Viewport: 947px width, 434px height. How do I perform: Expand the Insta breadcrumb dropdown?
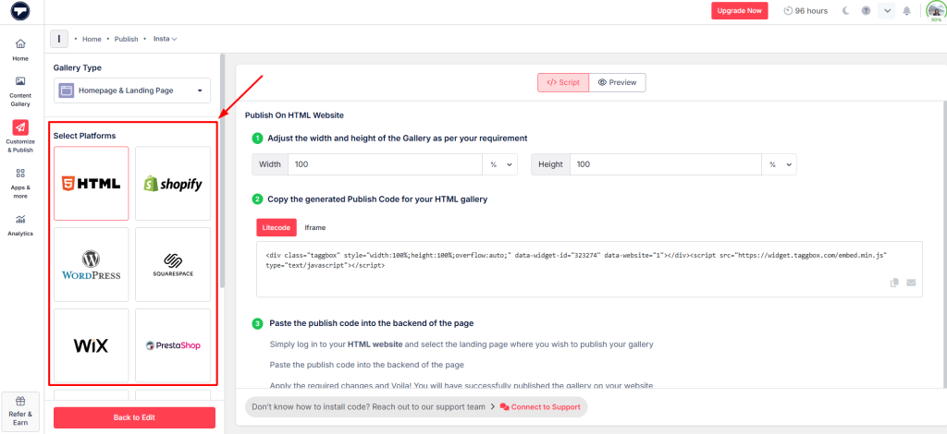pyautogui.click(x=165, y=39)
